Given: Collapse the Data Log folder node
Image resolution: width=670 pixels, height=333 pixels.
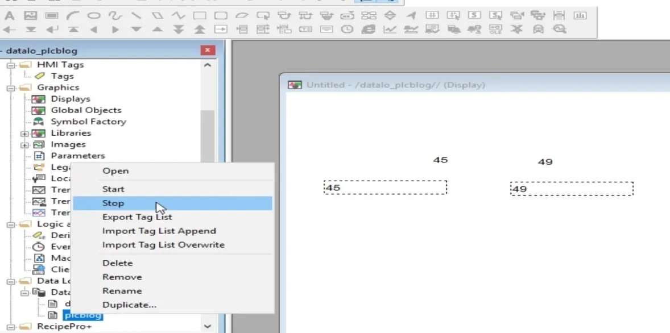Looking at the screenshot, I should (x=11, y=281).
